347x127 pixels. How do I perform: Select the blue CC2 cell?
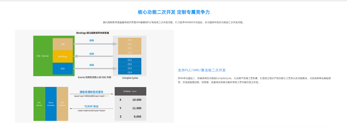pos(129,64)
